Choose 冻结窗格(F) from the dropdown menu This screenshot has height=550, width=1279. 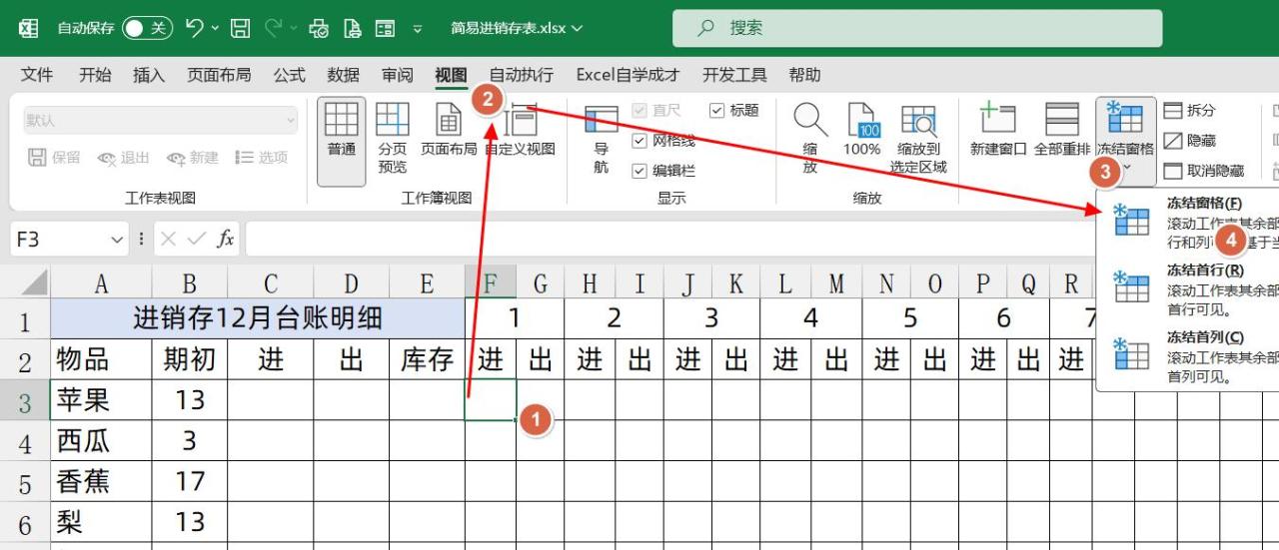1189,222
